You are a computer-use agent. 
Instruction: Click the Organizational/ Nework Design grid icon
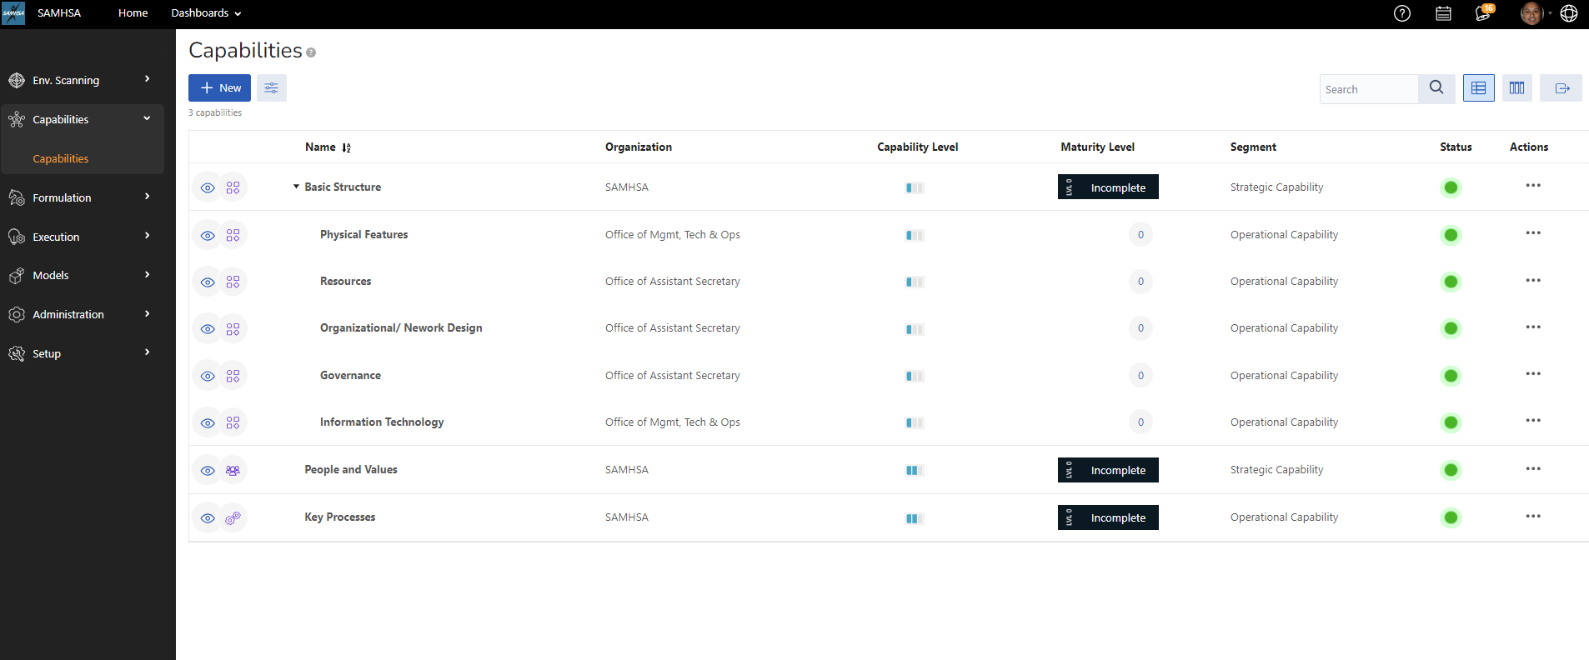[x=233, y=328]
